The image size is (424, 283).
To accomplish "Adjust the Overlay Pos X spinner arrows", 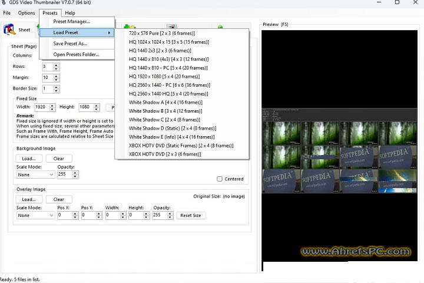I will [75, 216].
